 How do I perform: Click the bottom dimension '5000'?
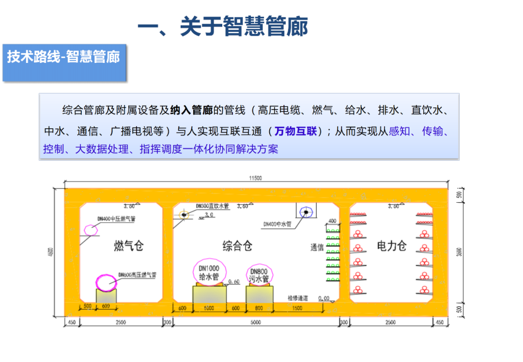pos(256,322)
